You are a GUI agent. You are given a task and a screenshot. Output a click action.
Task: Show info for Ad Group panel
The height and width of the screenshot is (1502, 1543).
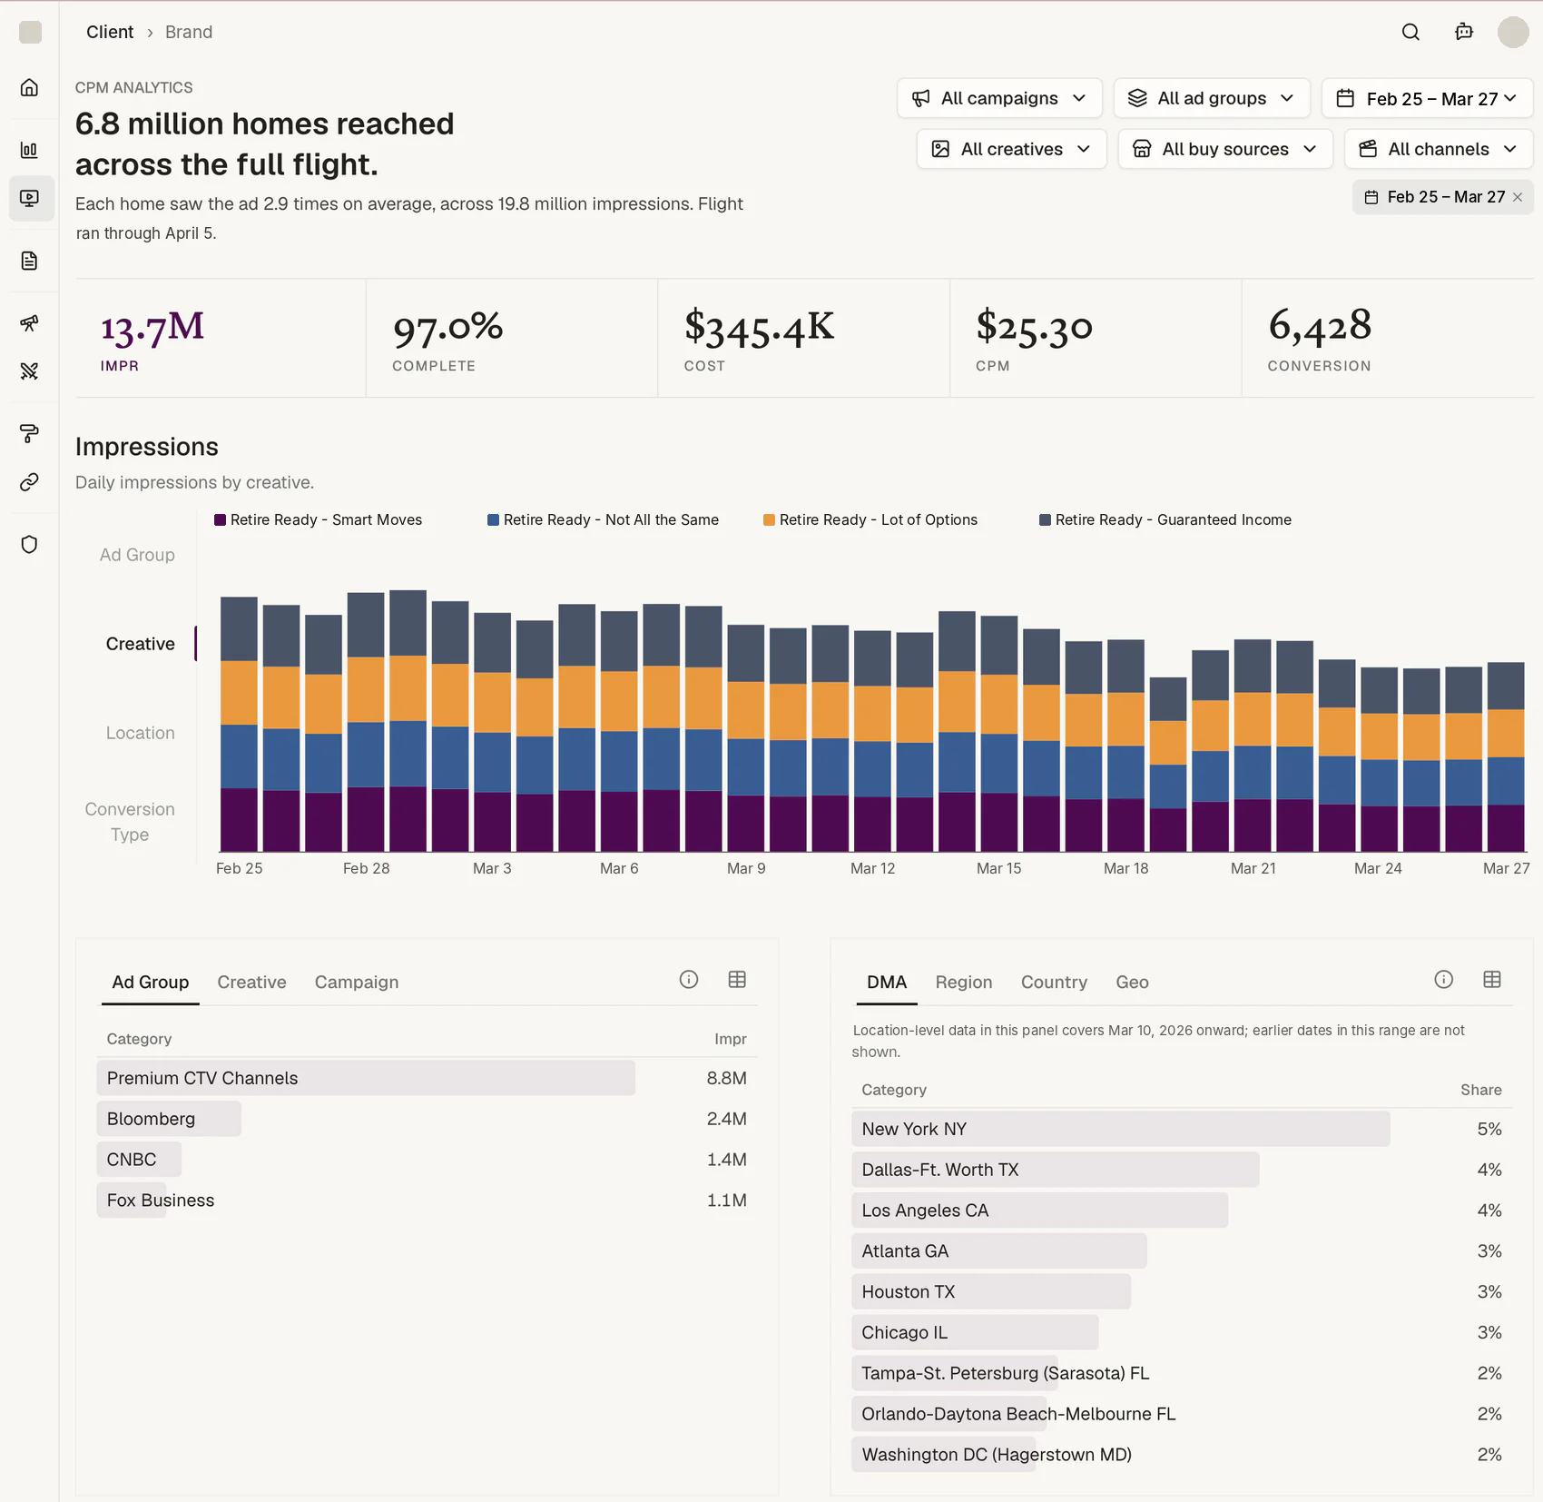[689, 979]
